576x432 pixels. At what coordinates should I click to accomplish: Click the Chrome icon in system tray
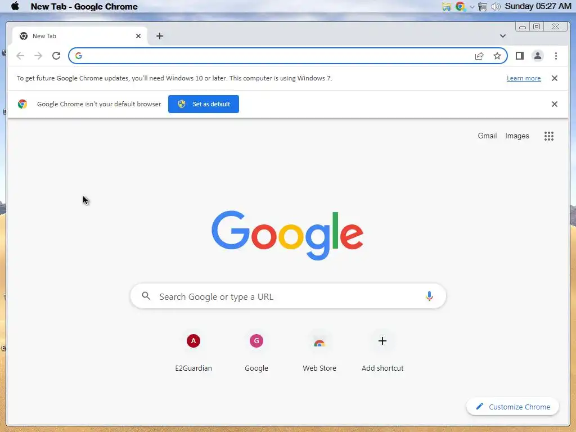[460, 6]
